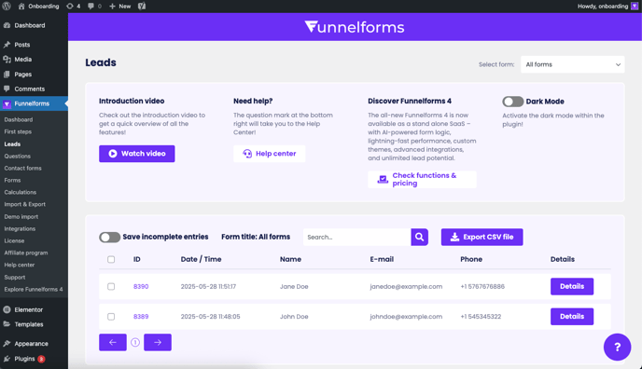Image resolution: width=642 pixels, height=369 pixels.
Task: Open Affiliate program submenu item
Action: 26,253
